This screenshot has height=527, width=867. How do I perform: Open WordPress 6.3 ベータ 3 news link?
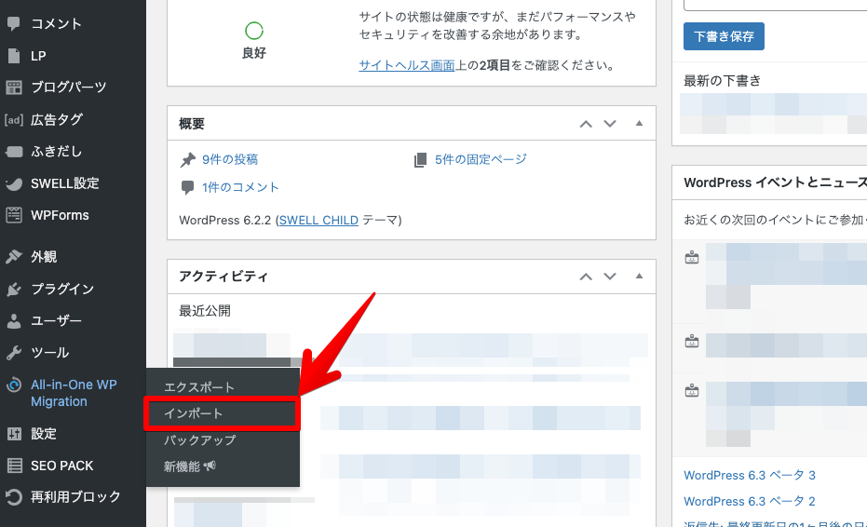[x=750, y=476]
